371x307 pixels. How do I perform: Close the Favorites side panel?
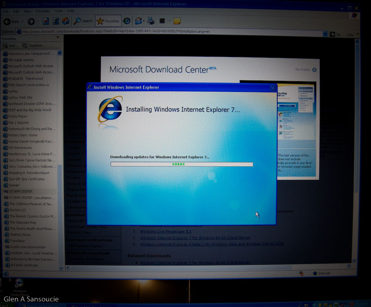coord(58,37)
